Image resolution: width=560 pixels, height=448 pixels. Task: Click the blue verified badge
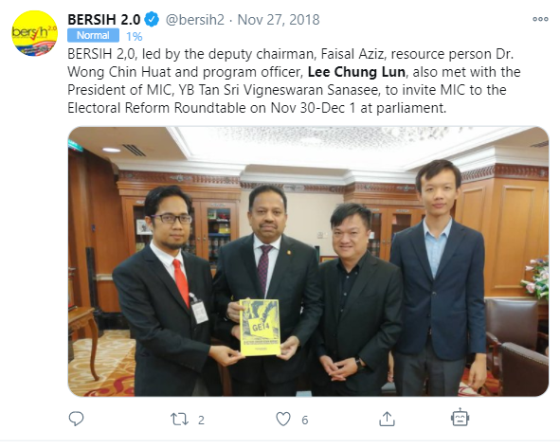click(152, 19)
